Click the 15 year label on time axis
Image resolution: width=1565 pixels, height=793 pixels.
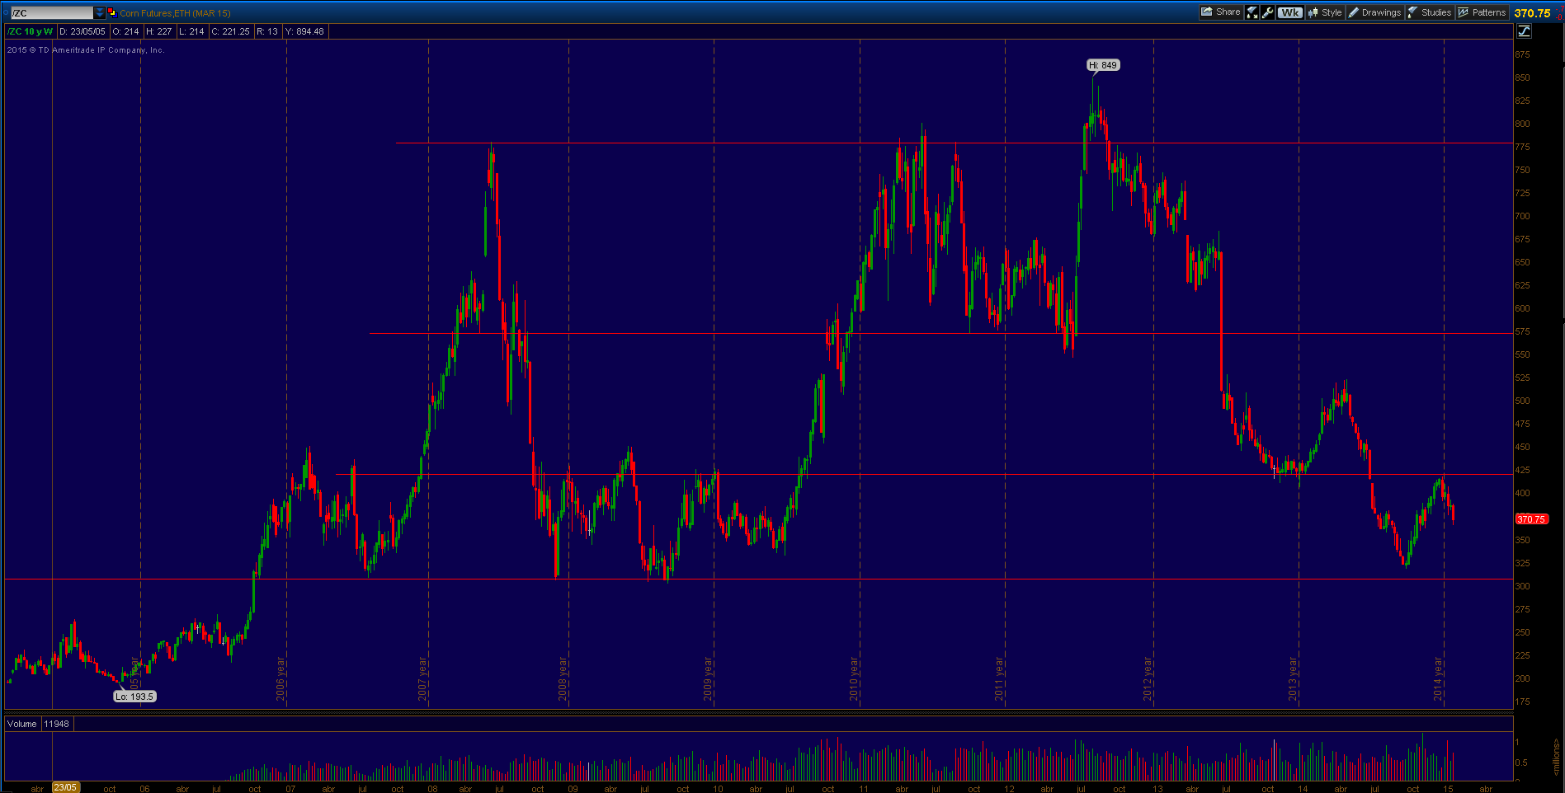(x=1447, y=789)
